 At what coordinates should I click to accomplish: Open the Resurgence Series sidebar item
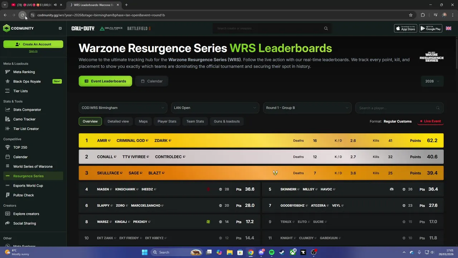33,176
